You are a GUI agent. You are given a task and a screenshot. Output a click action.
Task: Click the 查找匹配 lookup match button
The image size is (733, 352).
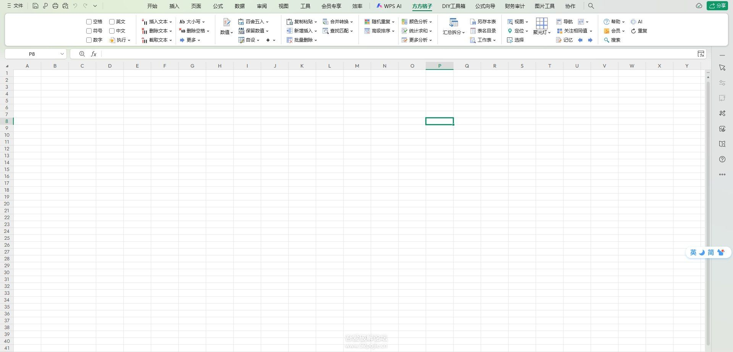[338, 31]
